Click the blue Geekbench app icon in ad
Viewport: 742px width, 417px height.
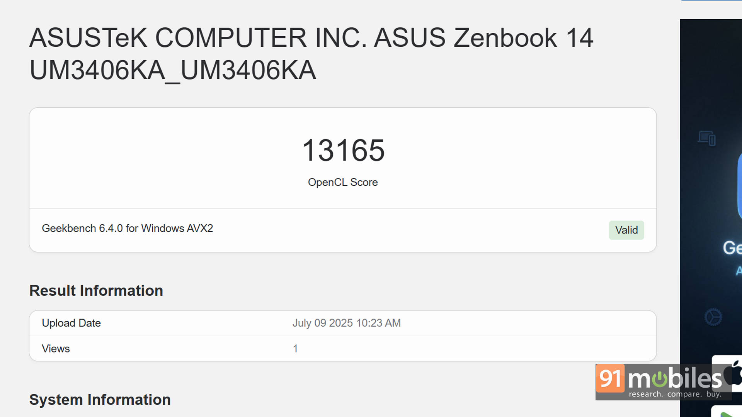(740, 185)
